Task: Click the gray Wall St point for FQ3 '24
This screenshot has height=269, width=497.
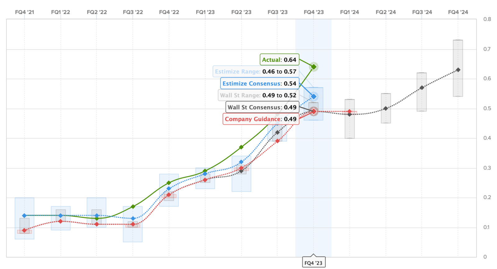Action: tap(422, 88)
